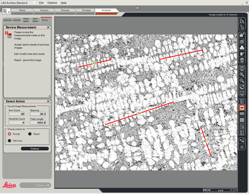Click the Leica logo

(9, 185)
